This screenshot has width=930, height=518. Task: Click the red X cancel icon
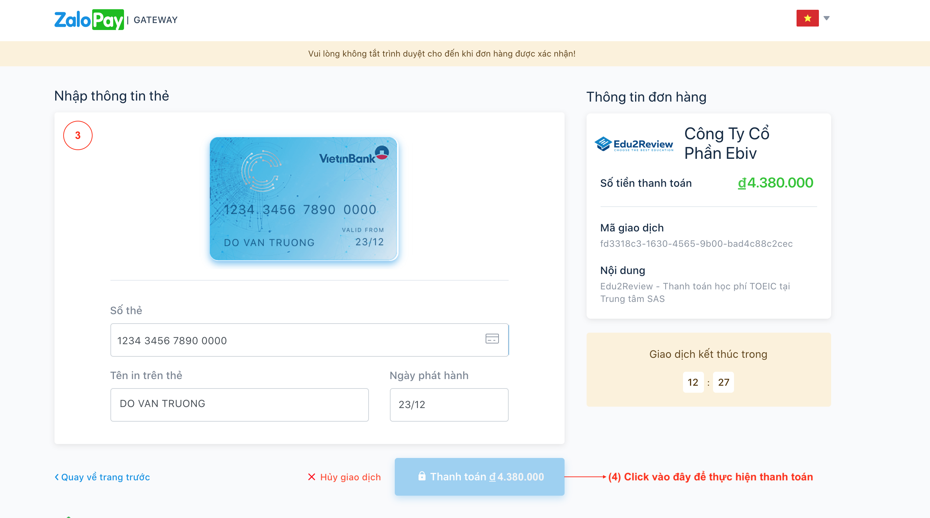coord(312,477)
